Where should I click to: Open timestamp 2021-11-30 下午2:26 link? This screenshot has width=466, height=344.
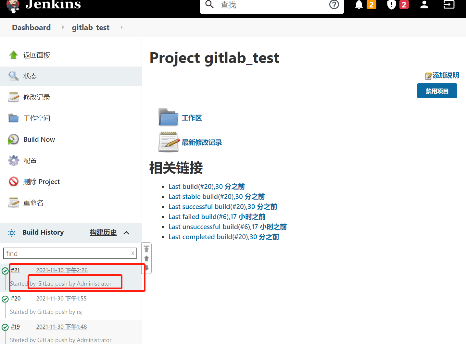click(x=62, y=270)
